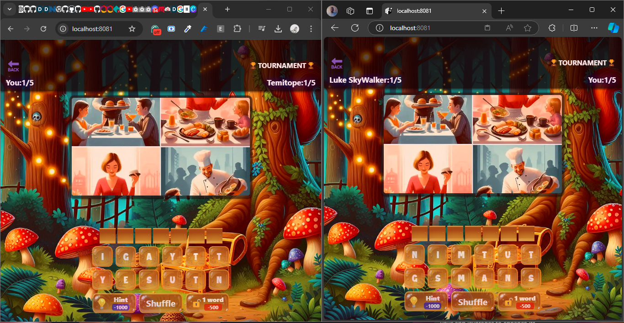
Task: View site information in Chrome address bar
Action: click(x=64, y=29)
